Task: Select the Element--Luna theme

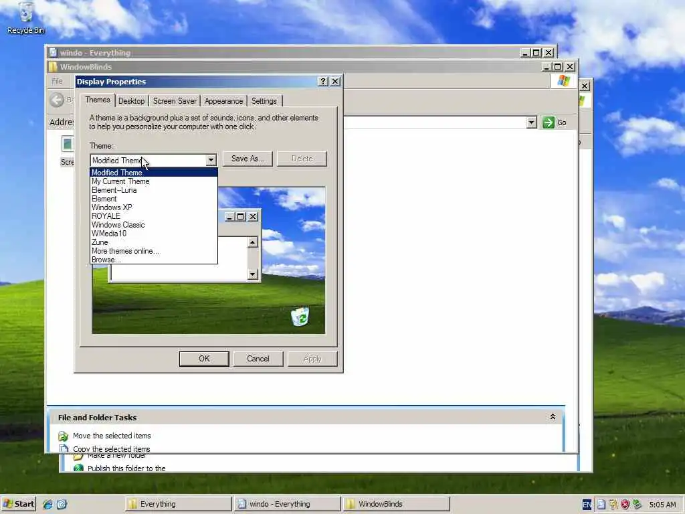Action: point(154,190)
